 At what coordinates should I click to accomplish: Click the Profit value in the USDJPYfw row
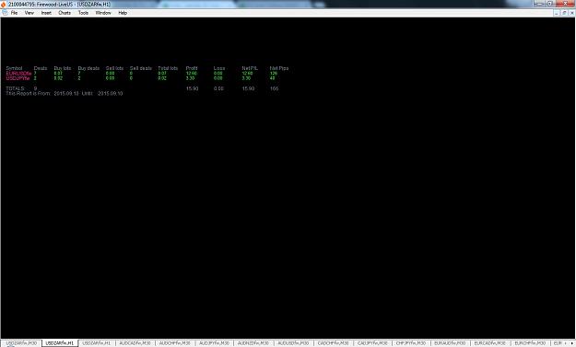pos(190,78)
